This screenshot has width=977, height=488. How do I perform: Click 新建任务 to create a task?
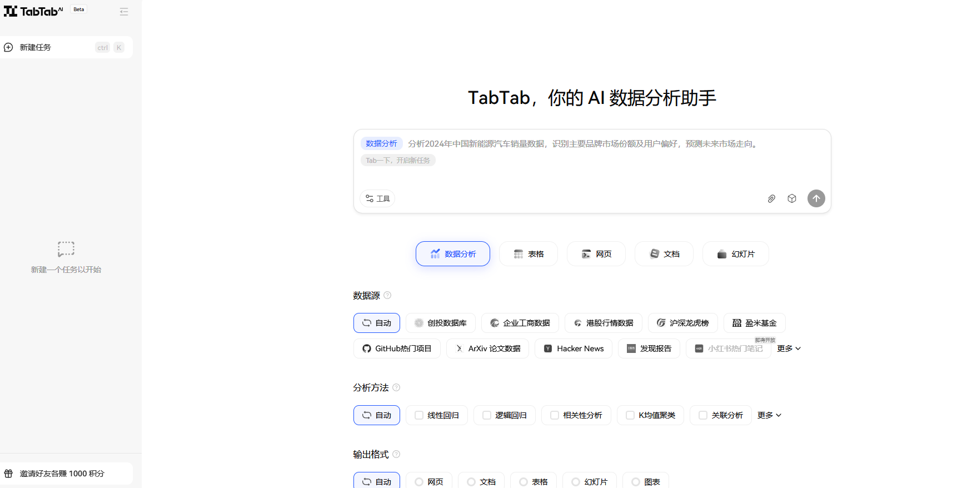(x=36, y=47)
